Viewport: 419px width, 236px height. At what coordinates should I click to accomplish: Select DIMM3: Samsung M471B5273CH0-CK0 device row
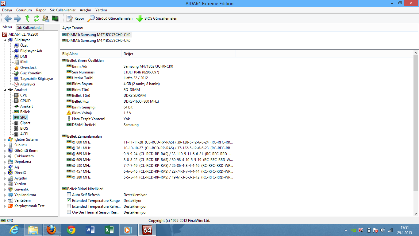(96, 41)
